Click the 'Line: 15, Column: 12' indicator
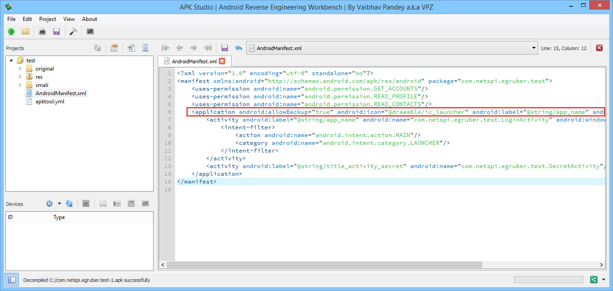 click(564, 48)
